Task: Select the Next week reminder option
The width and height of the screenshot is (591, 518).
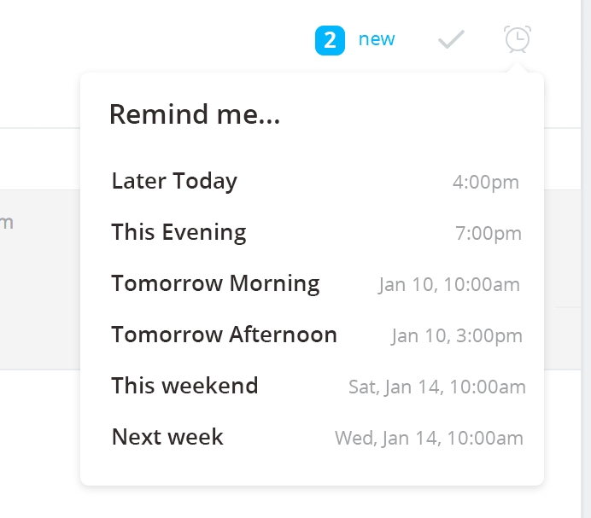Action: pos(312,438)
